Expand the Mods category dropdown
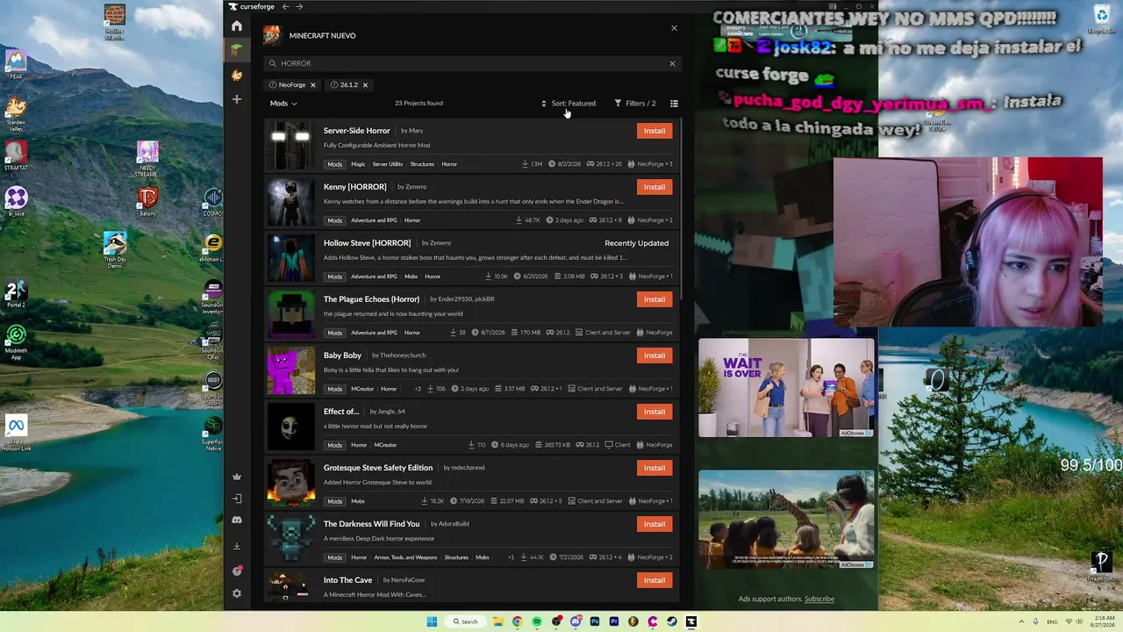The image size is (1123, 632). point(283,104)
